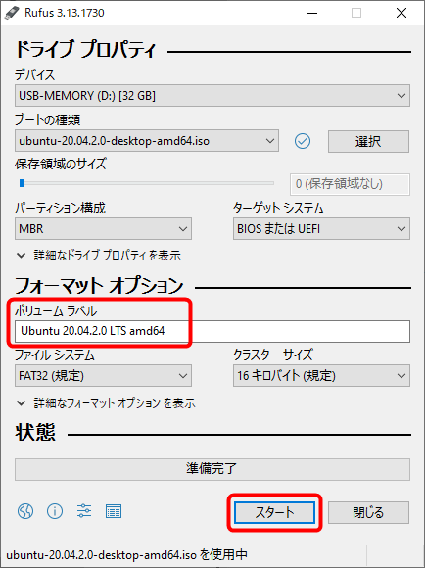Viewport: 425px width, 568px height.
Task: Open settings sliders icon
Action: click(84, 511)
